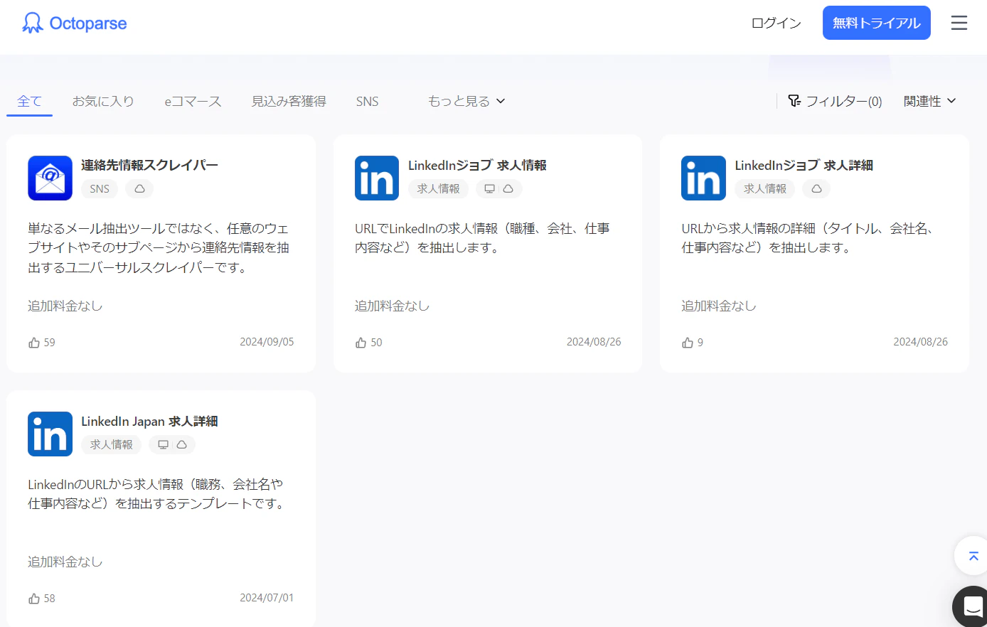Click description starting URLでLinkedInの求人情報
The height and width of the screenshot is (627, 987).
482,238
